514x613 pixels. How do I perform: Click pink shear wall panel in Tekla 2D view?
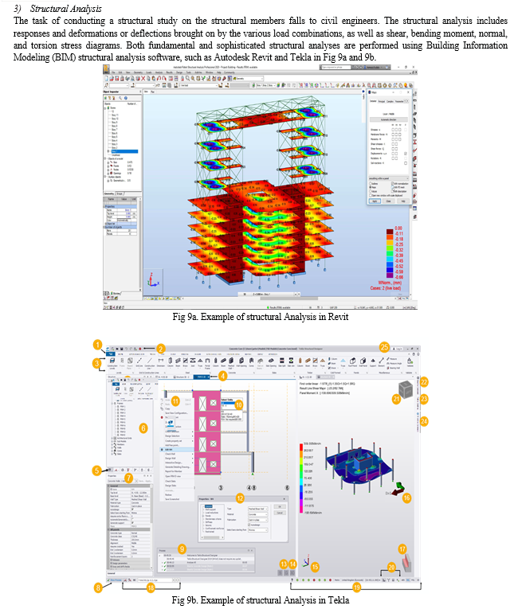coord(206,432)
